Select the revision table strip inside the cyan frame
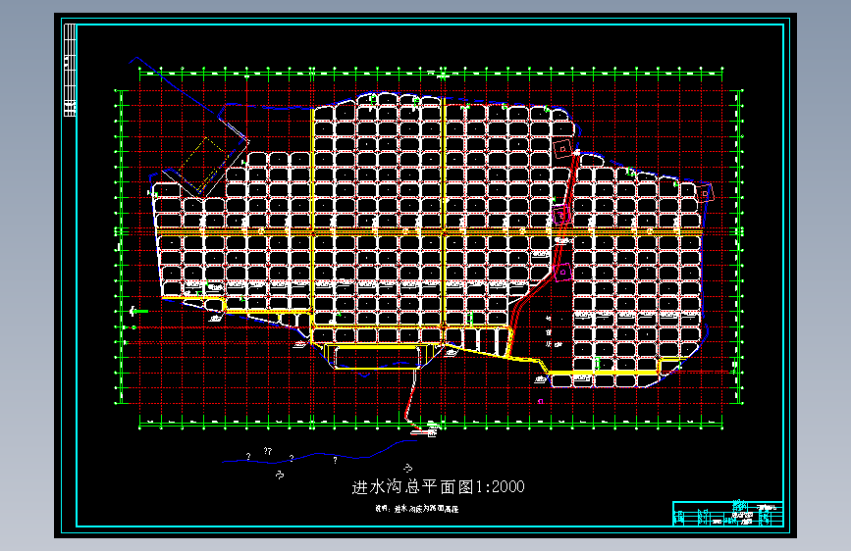This screenshot has height=551, width=851. 70,70
